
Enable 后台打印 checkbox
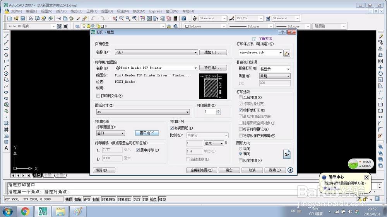pyautogui.click(x=241, y=97)
